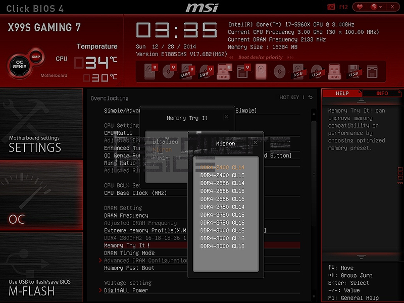Choose DDR4-2666 CL14 preset
Image resolution: width=404 pixels, height=303 pixels.
coord(222,183)
